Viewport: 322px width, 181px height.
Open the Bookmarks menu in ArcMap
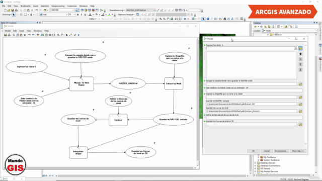click(26, 6)
